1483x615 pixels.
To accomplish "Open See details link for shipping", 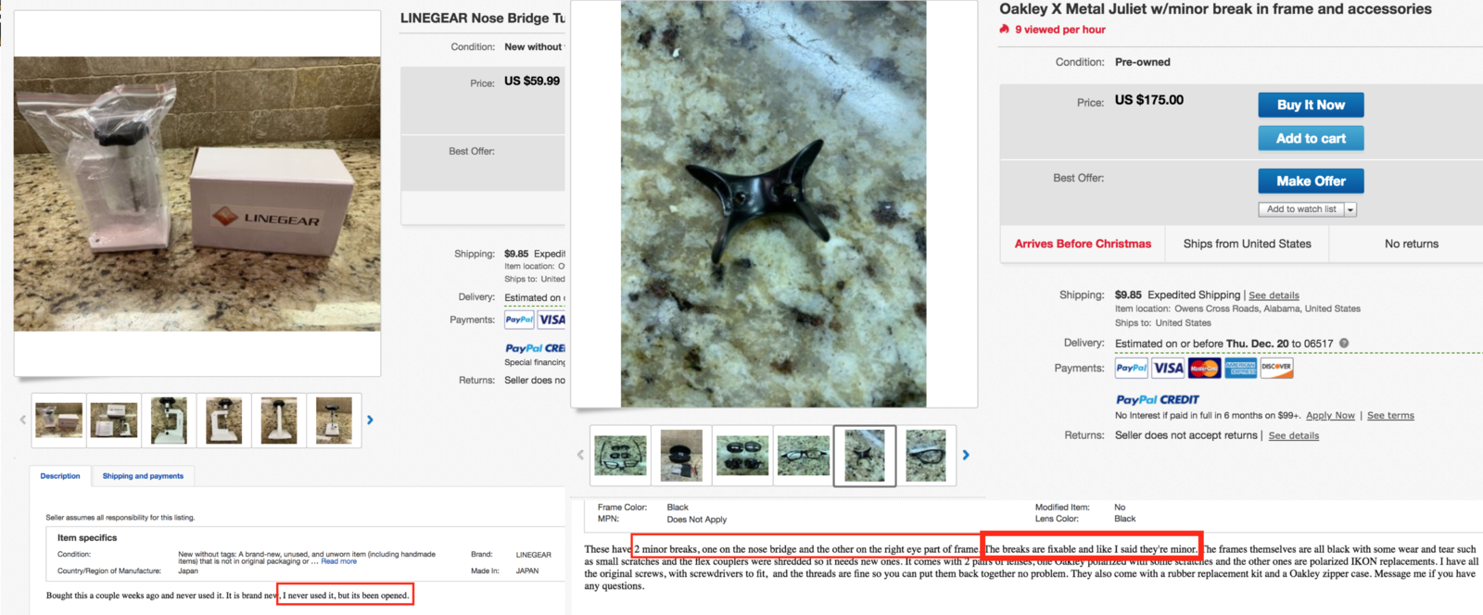I will 1274,295.
